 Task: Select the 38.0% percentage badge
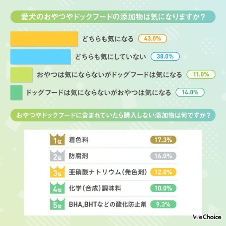click(x=165, y=56)
